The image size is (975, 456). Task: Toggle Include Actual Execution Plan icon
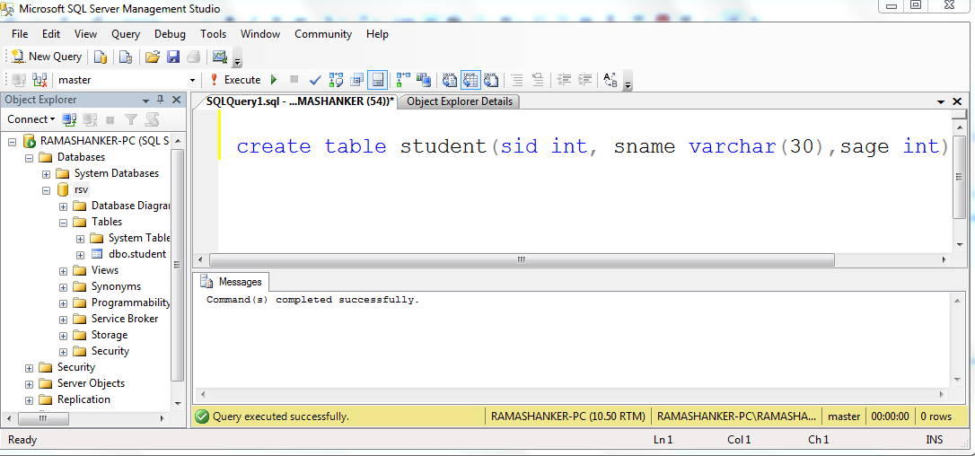click(x=403, y=80)
